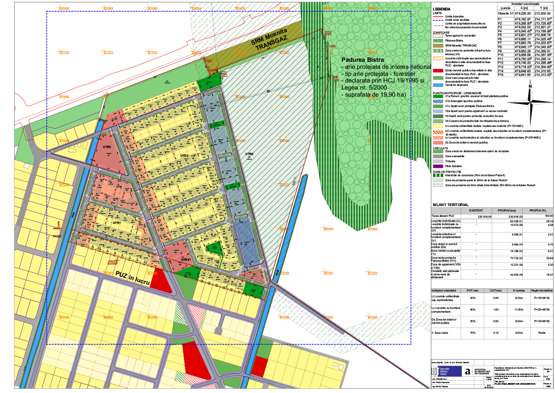Click the 'Padurea Bistra' legend pattern symbol
555x393 pixels.
[x=438, y=41]
